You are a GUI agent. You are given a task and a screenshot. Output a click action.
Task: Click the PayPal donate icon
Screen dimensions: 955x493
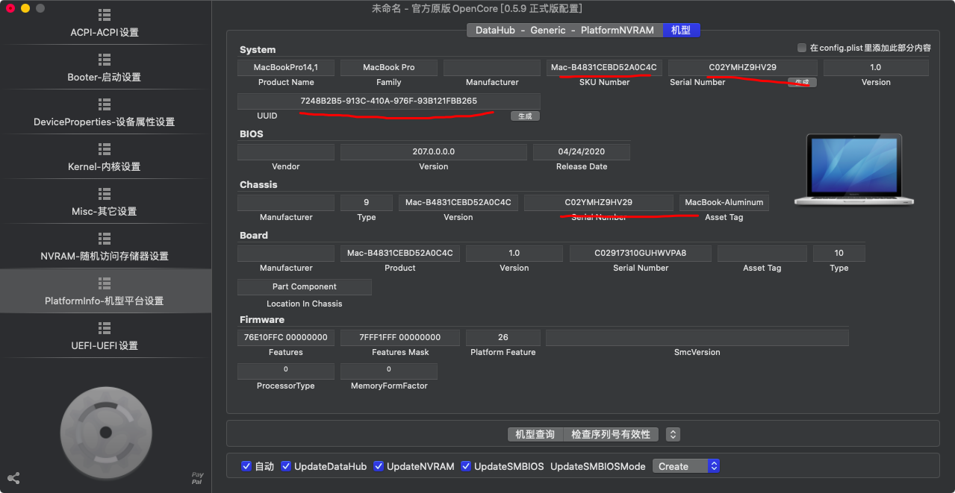197,478
